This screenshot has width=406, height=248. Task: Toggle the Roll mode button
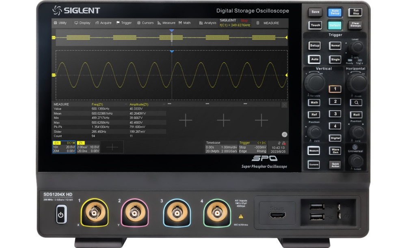pos(356,115)
